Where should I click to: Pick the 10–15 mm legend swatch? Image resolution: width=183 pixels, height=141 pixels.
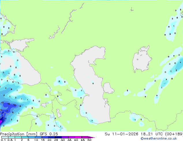coord(38,137)
